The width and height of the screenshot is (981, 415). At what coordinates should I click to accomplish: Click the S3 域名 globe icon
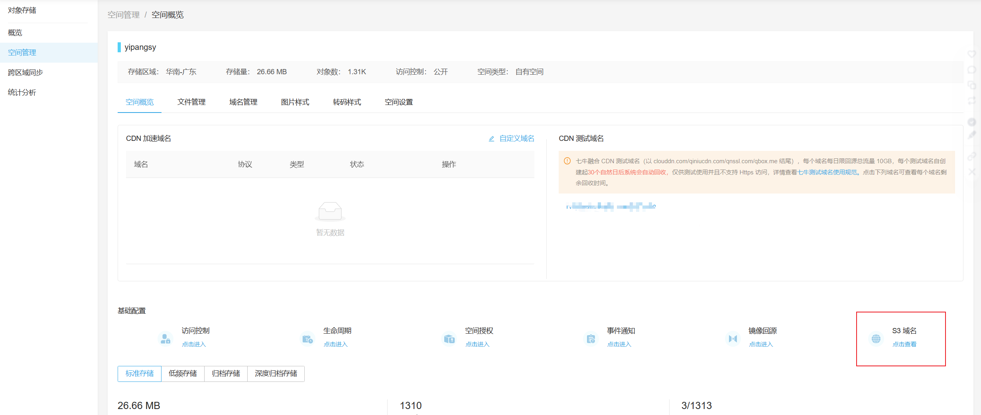click(876, 339)
